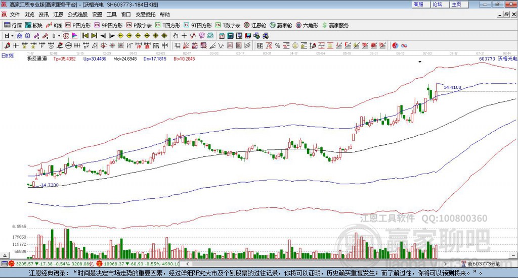Open the 赢家服务 service link
Screen dimensions: 518x278
point(335,25)
